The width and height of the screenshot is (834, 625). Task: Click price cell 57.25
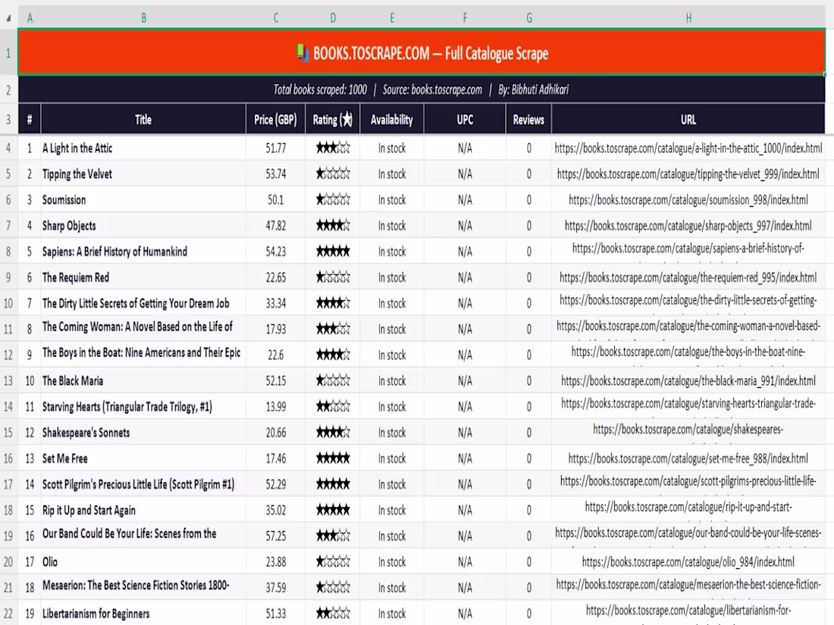tap(275, 536)
